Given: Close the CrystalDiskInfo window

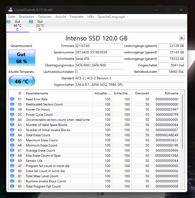Looking at the screenshot, I should point(181,10).
